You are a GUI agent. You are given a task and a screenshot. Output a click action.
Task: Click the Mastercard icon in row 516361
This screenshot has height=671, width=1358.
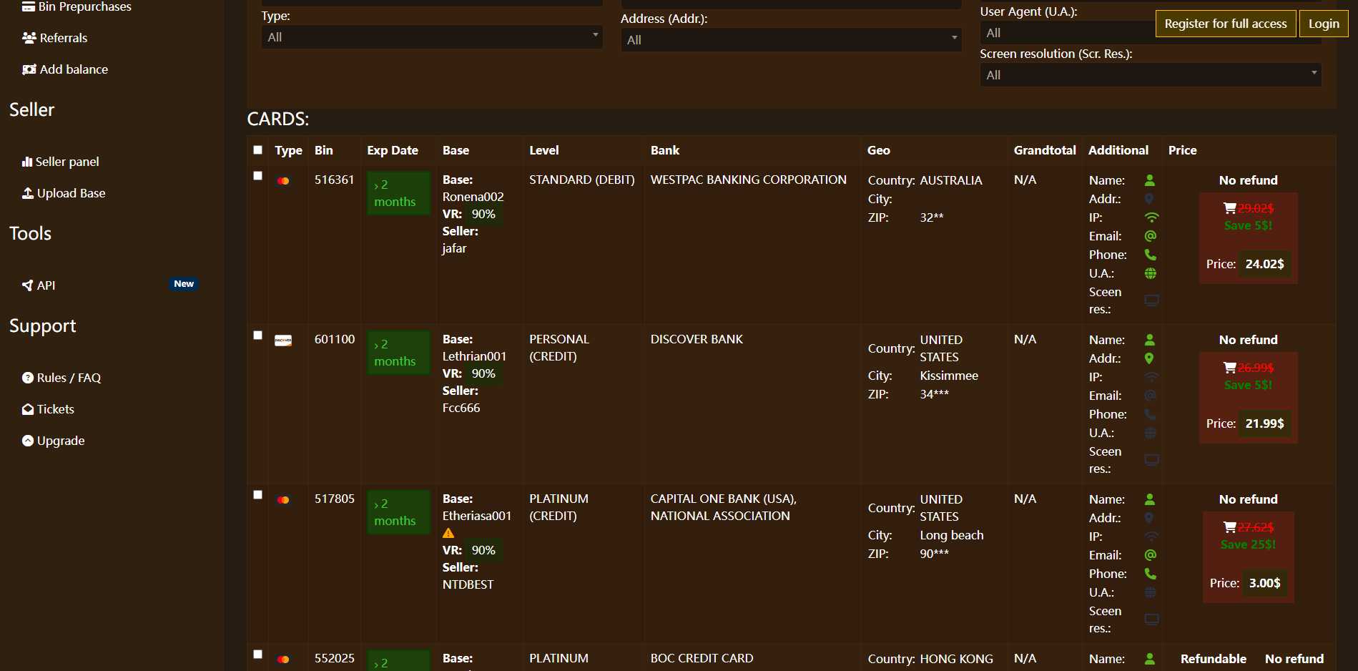tap(283, 181)
